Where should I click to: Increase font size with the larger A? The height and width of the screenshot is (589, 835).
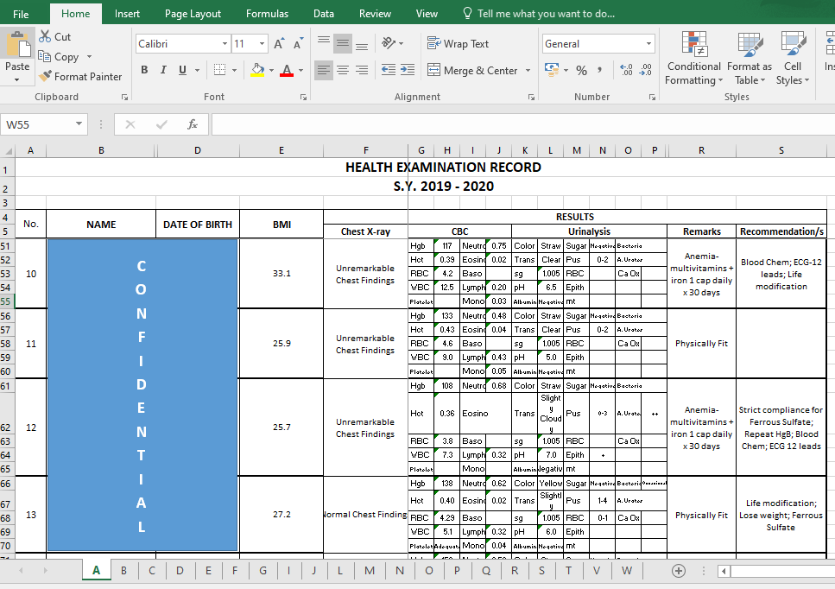[279, 44]
